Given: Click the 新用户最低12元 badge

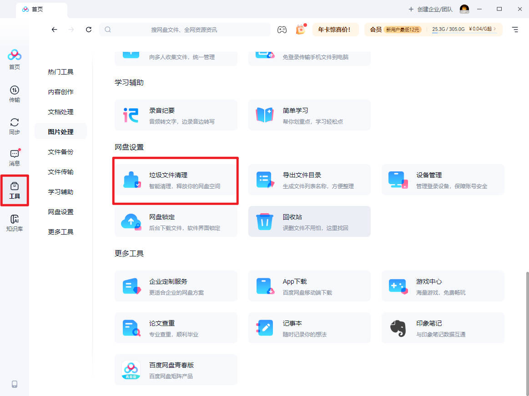Looking at the screenshot, I should coord(403,30).
